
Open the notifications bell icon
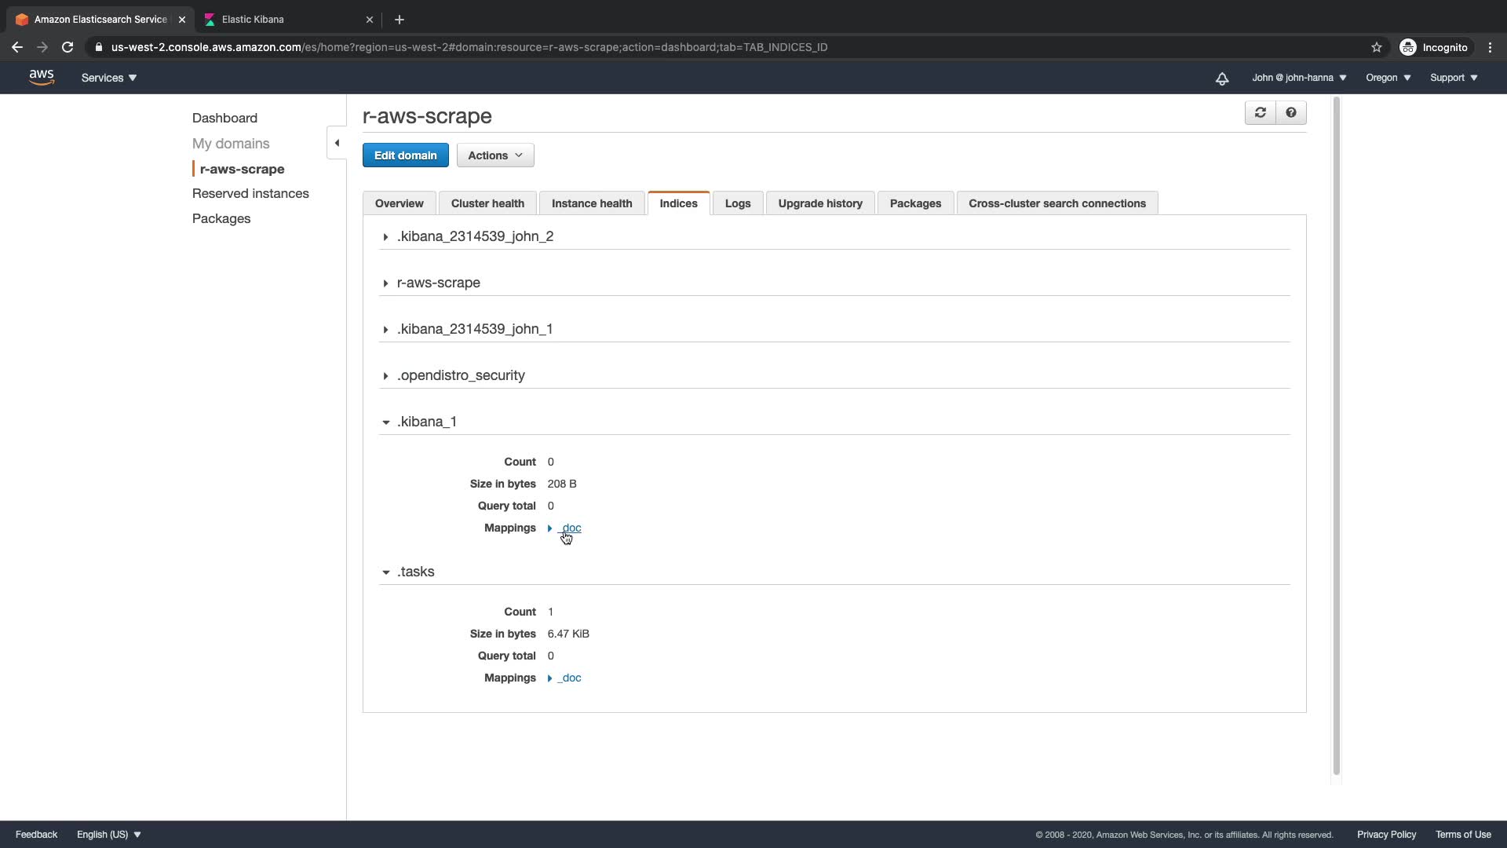[x=1222, y=79]
